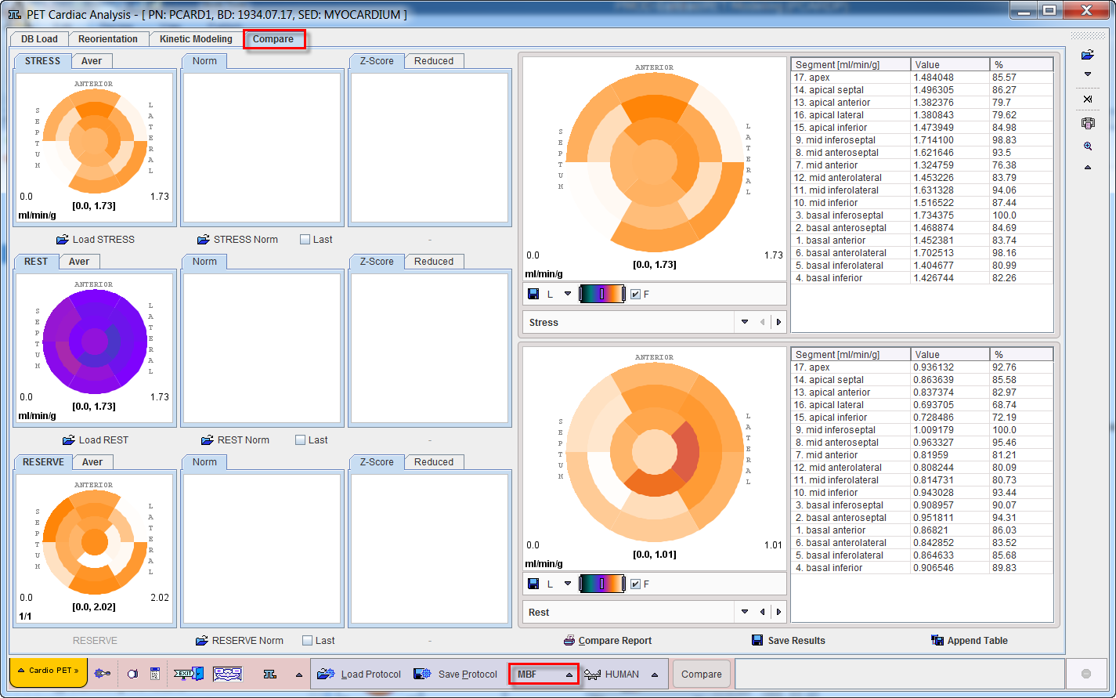Viewport: 1116px width, 698px height.
Task: Open the MBF model dropdown
Action: 544,674
